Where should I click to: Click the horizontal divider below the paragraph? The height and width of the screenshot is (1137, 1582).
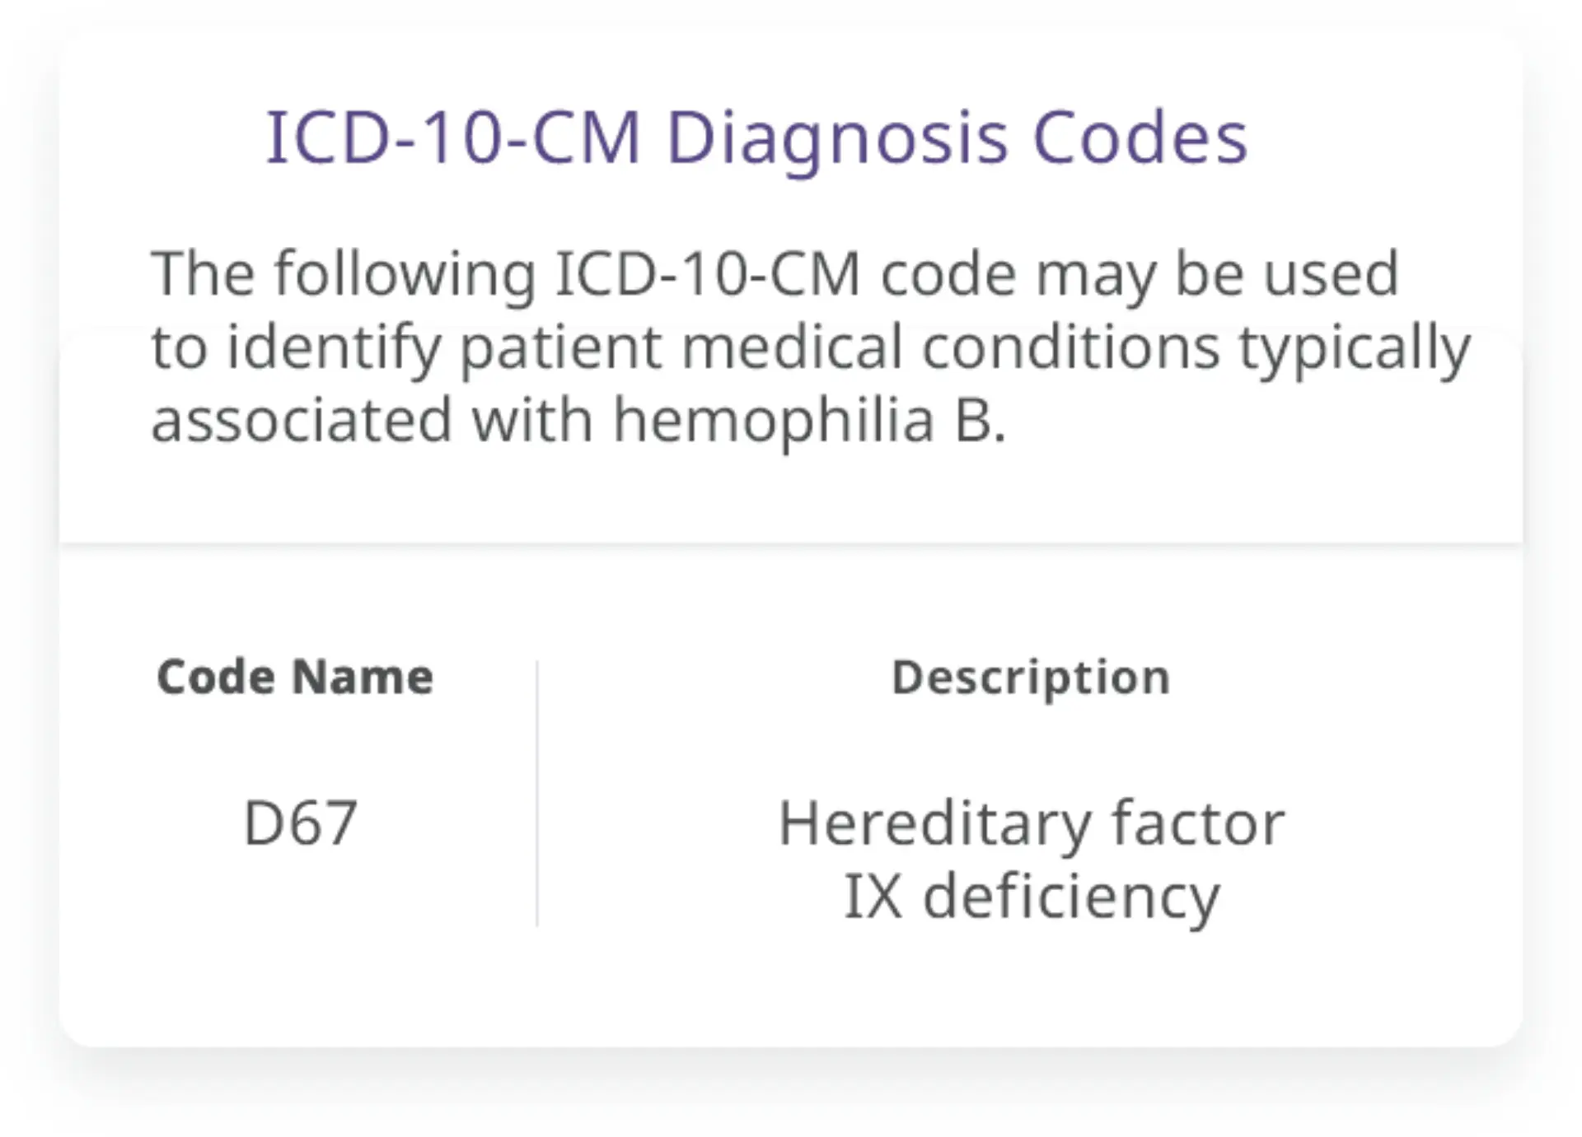(791, 544)
